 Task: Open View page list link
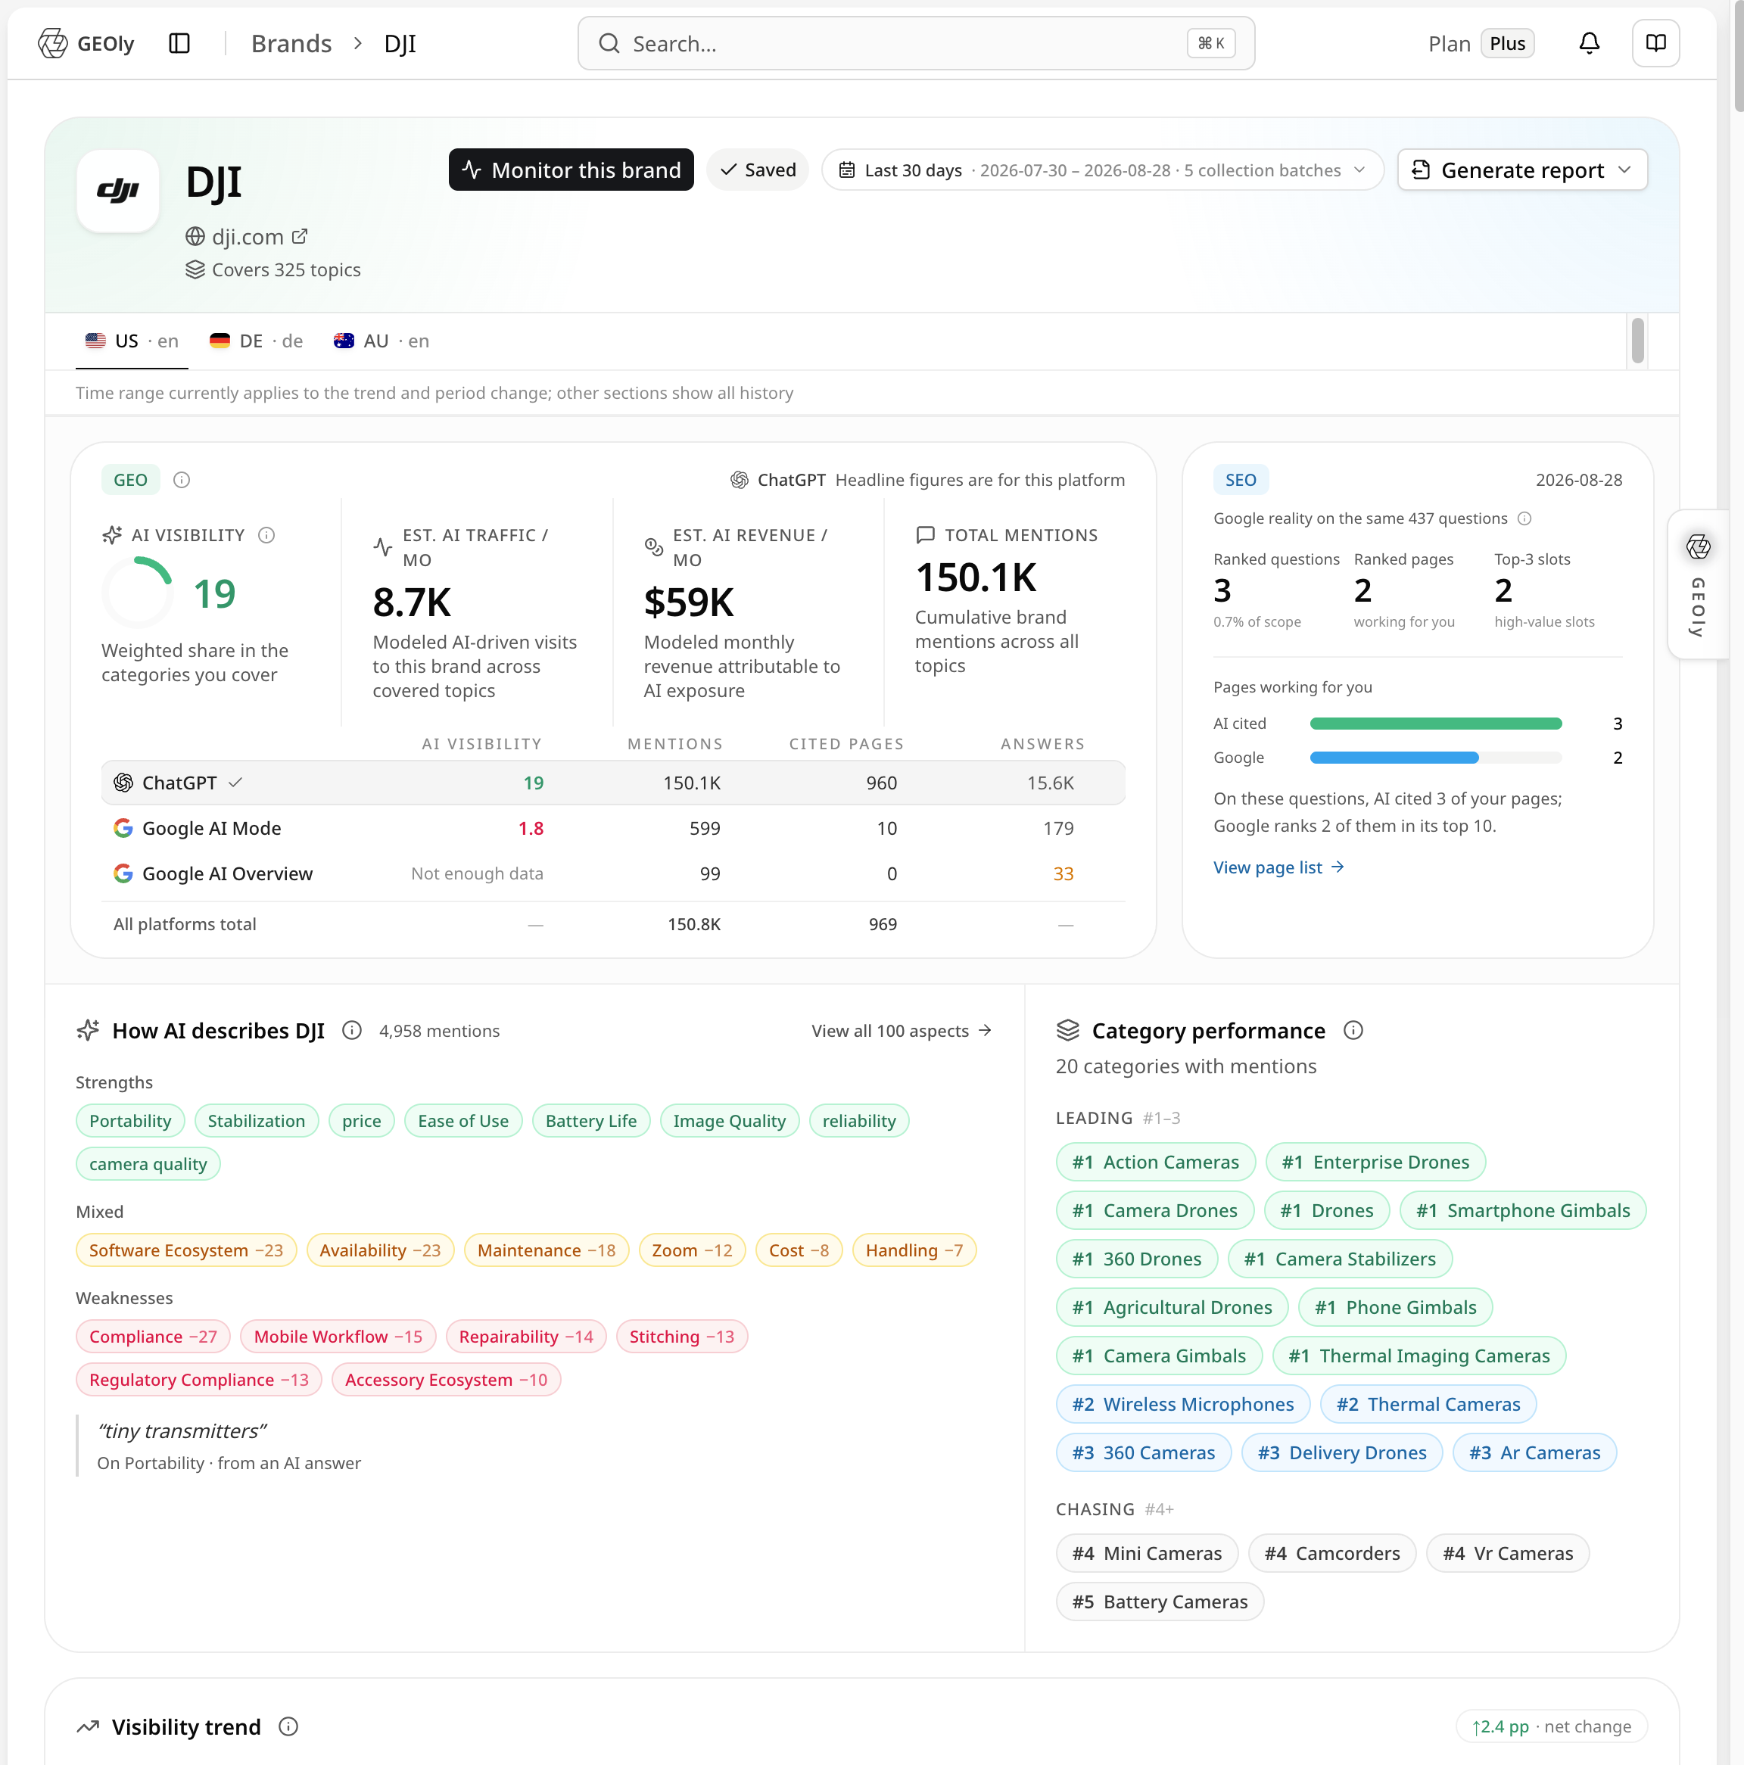tap(1278, 867)
